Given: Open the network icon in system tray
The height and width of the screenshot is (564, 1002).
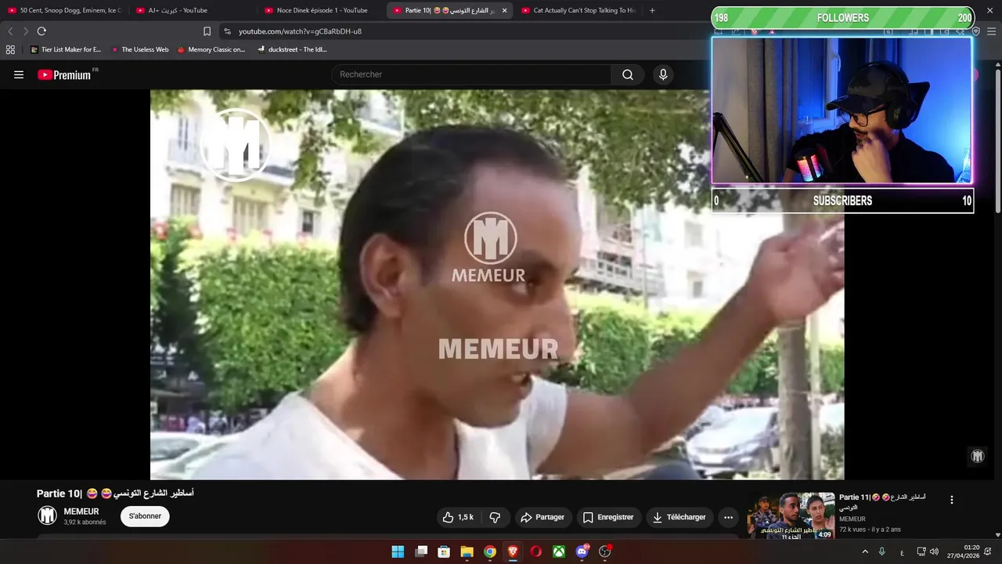Looking at the screenshot, I should click(x=921, y=551).
